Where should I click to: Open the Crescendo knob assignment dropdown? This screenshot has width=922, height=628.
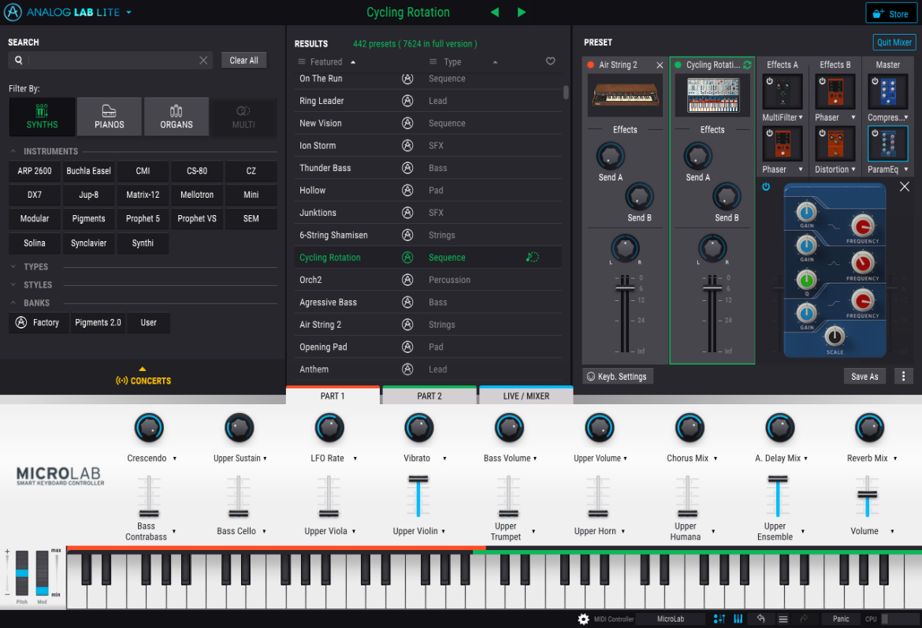pyautogui.click(x=175, y=459)
